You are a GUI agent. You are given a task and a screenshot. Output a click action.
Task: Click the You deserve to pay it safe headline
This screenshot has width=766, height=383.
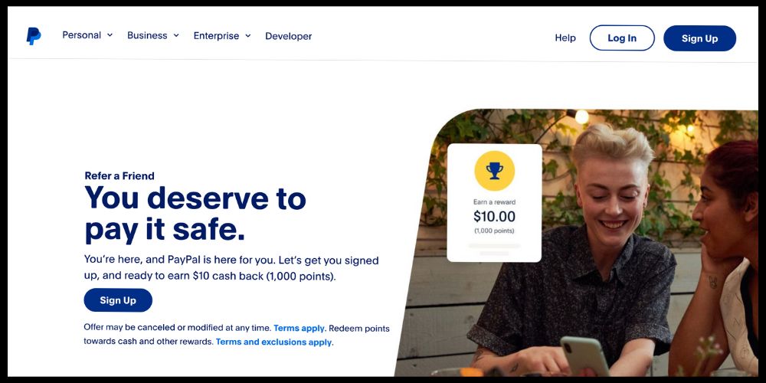pyautogui.click(x=195, y=214)
